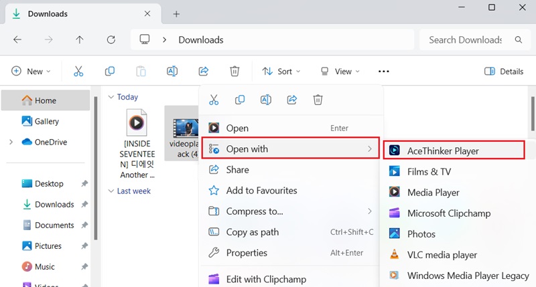
Task: Expand the Compress to submenu
Action: click(370, 211)
